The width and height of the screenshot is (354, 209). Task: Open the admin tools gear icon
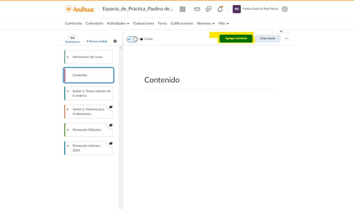(285, 9)
